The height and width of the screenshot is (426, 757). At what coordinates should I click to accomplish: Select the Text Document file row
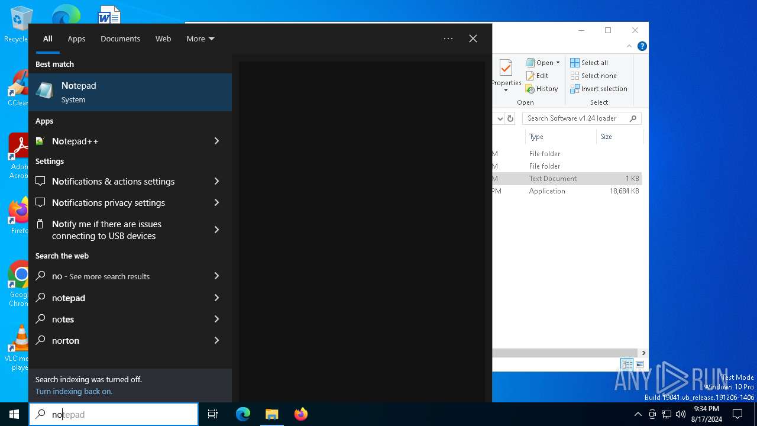[x=567, y=179]
